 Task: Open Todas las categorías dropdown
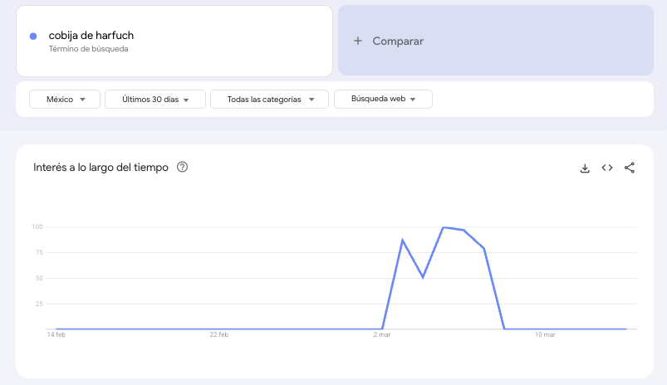[271, 99]
